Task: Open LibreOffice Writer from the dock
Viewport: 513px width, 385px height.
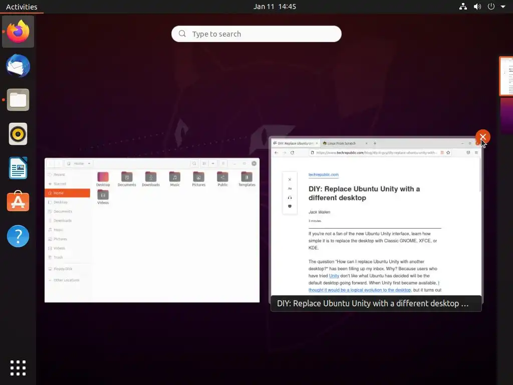Action: [18, 168]
